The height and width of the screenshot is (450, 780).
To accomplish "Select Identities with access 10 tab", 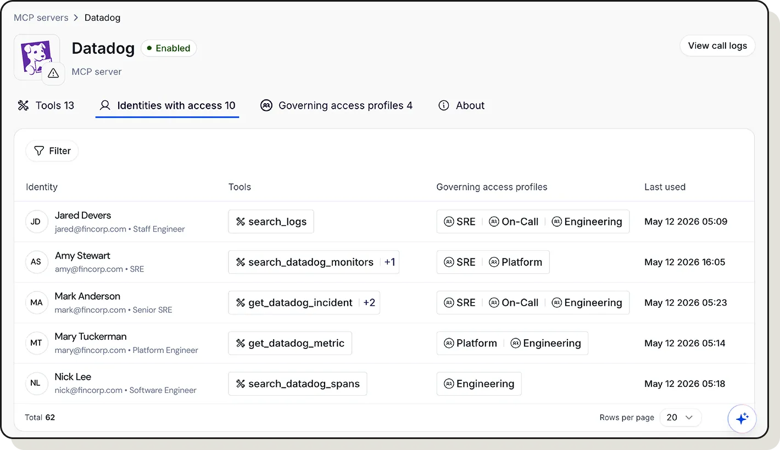I will 167,105.
